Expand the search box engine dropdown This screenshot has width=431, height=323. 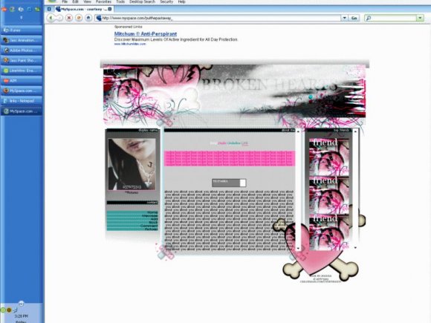[420, 18]
